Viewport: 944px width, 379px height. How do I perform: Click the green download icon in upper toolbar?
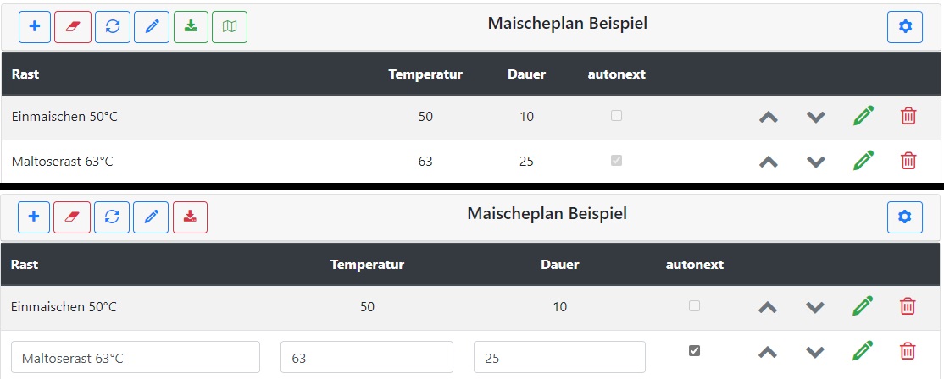[191, 27]
